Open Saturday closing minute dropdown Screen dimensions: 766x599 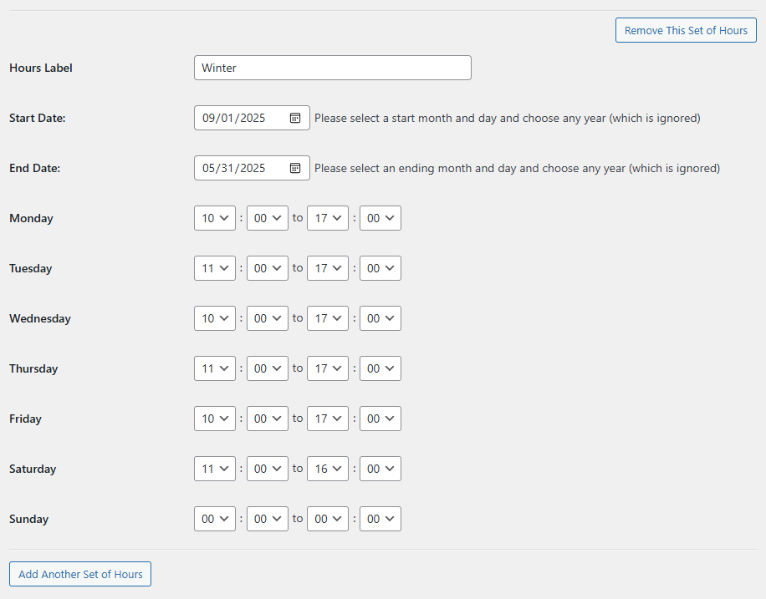(380, 469)
